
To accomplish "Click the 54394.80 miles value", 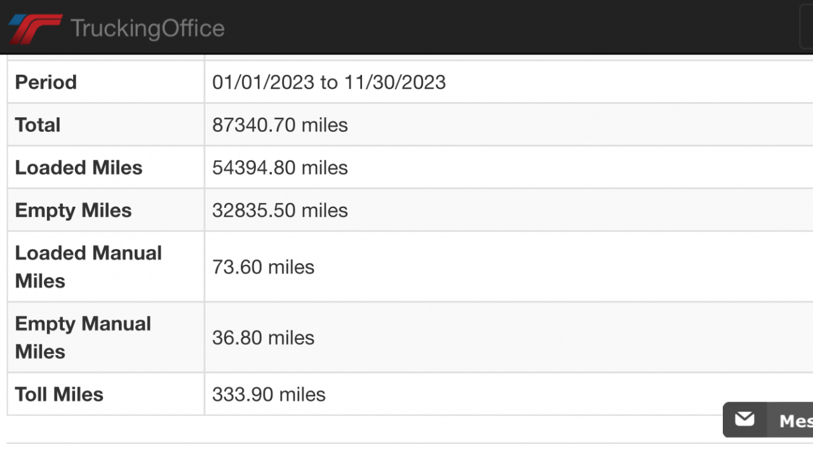I will coord(280,167).
